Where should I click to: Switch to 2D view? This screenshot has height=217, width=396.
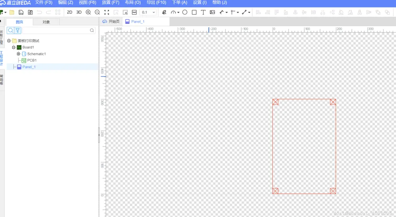click(70, 12)
